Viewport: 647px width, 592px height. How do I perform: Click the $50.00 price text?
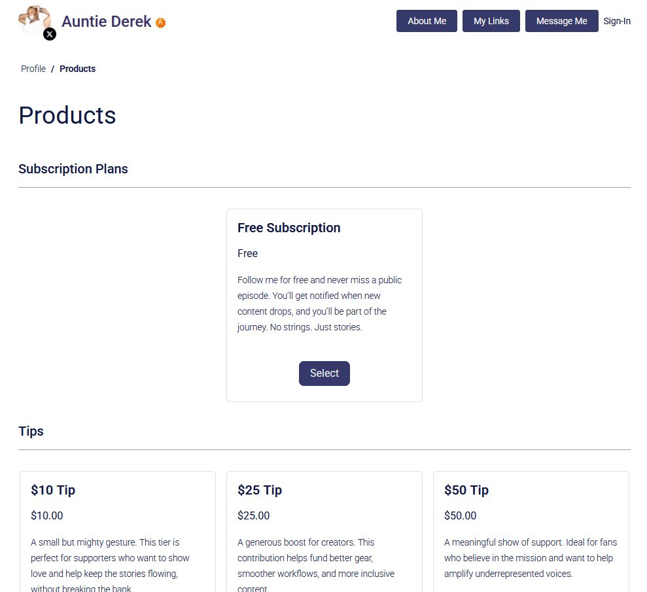click(x=461, y=515)
